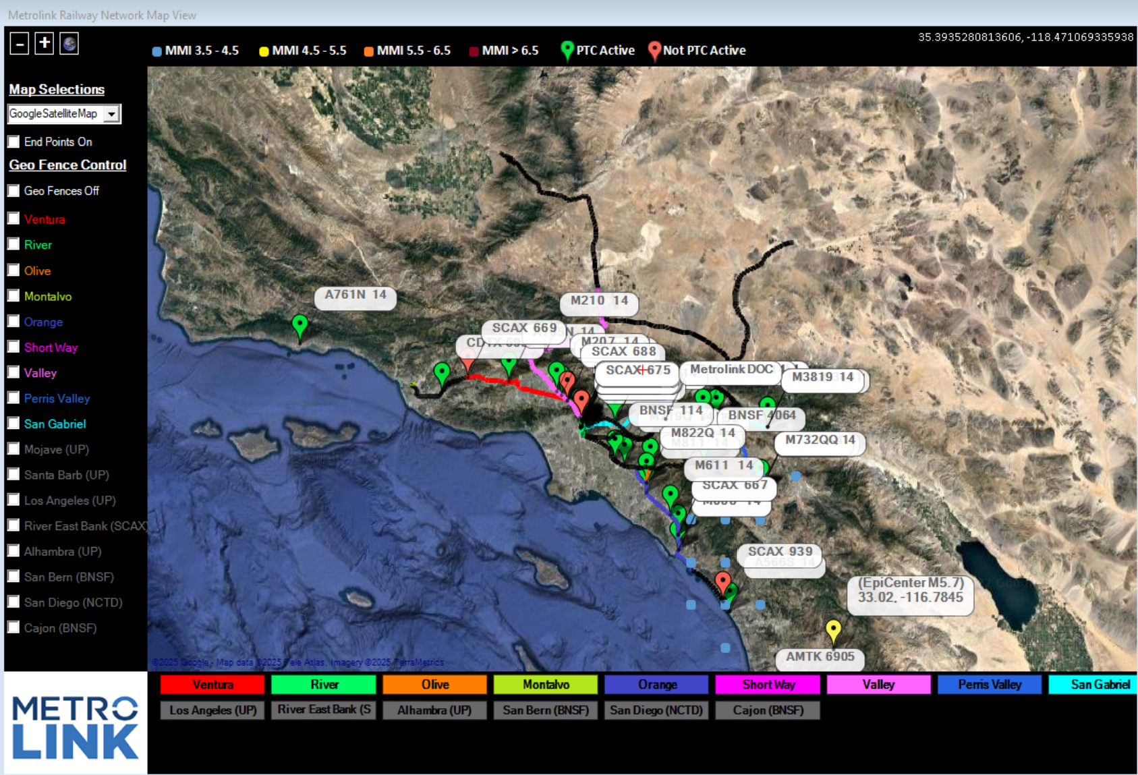Enable the Mojave (UP) checkbox
1138x775 pixels.
tap(13, 449)
